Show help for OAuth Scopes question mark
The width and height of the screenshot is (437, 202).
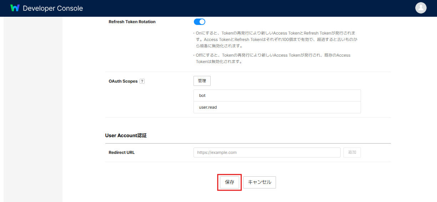[x=142, y=81]
